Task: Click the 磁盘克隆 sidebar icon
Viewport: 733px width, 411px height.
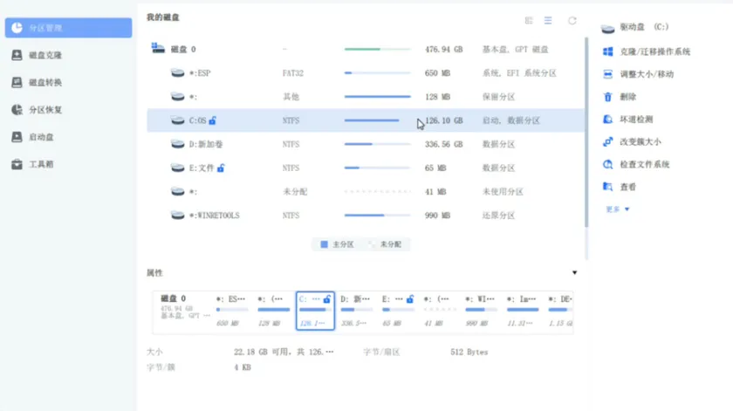Action: point(17,55)
